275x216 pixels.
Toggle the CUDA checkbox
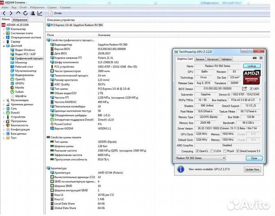click(212, 151)
